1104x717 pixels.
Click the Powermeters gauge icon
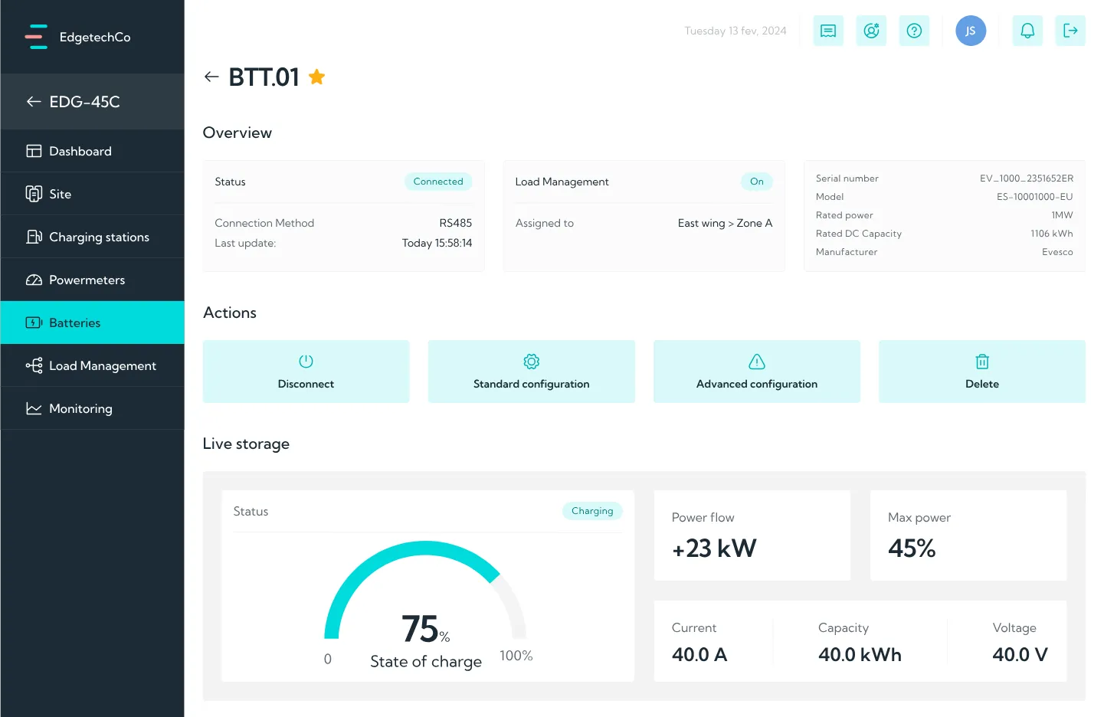click(x=34, y=280)
